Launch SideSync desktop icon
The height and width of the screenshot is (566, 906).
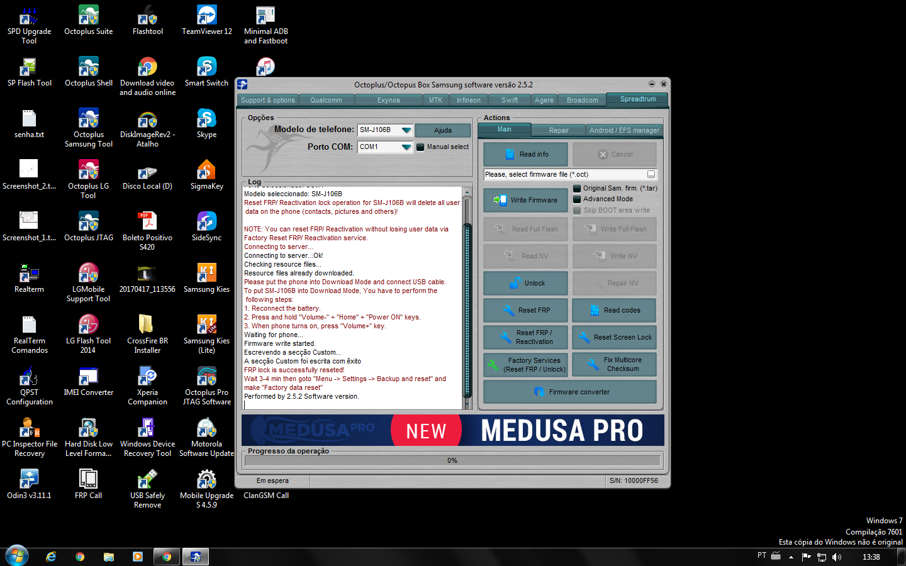[x=206, y=227]
